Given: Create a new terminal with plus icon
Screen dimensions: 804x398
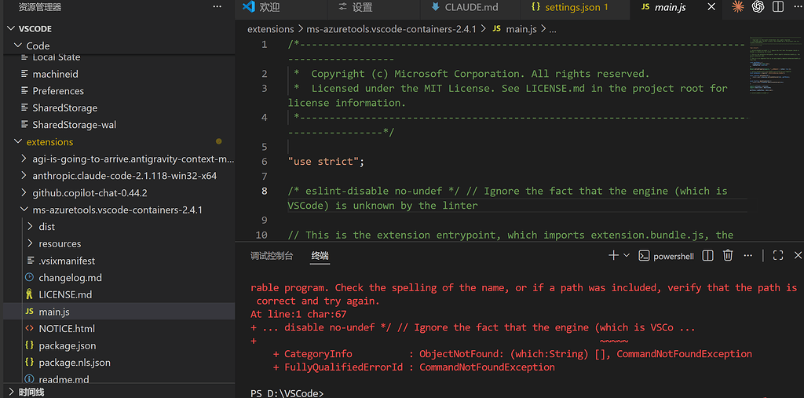Looking at the screenshot, I should click(613, 255).
